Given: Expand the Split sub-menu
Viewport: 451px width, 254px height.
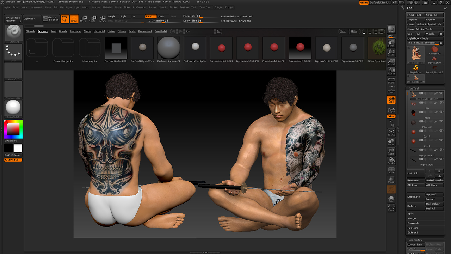Looking at the screenshot, I should tap(410, 214).
